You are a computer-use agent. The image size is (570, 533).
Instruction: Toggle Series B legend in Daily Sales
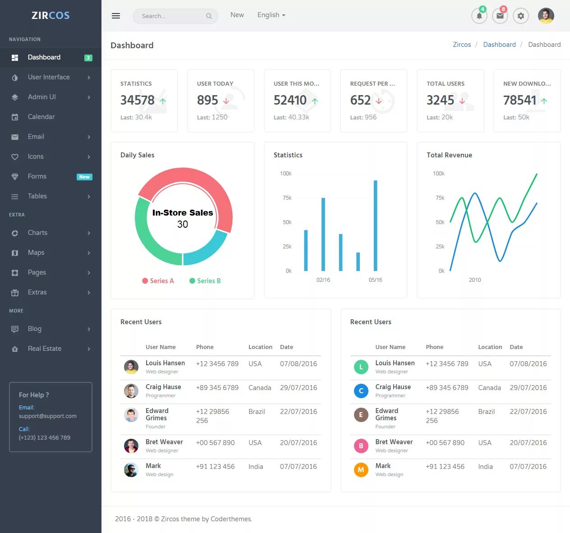coord(205,281)
